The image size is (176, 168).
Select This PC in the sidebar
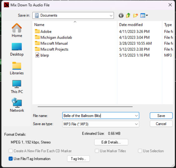(17, 87)
